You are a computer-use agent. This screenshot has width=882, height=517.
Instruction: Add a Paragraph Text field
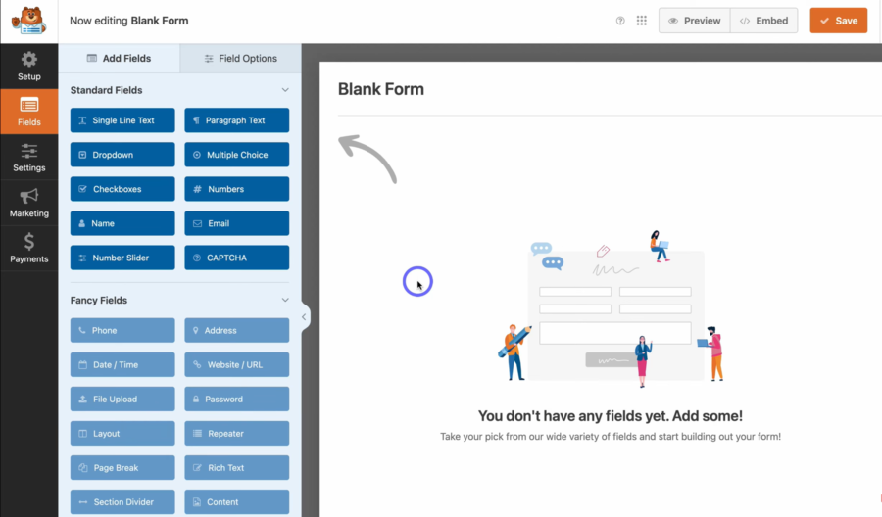coord(237,120)
